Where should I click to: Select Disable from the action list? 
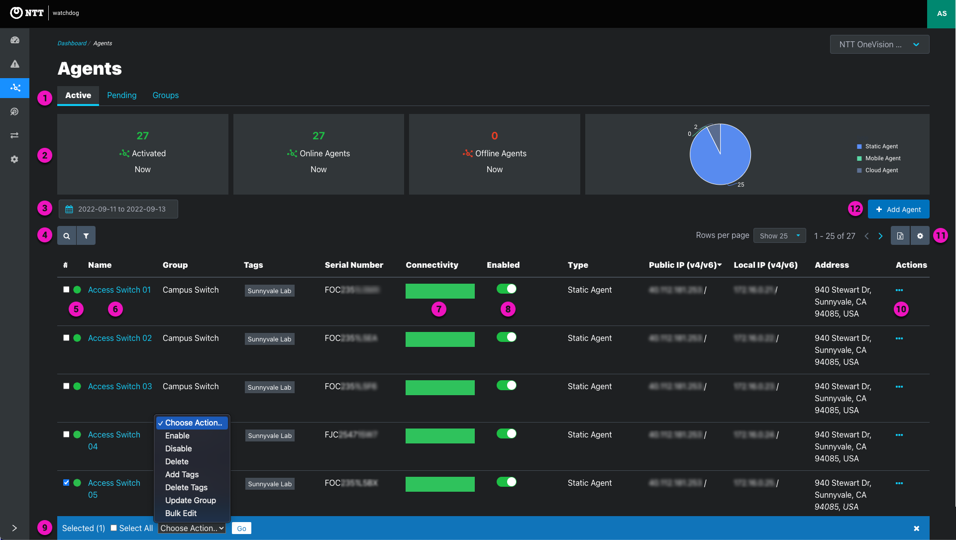pyautogui.click(x=192, y=448)
